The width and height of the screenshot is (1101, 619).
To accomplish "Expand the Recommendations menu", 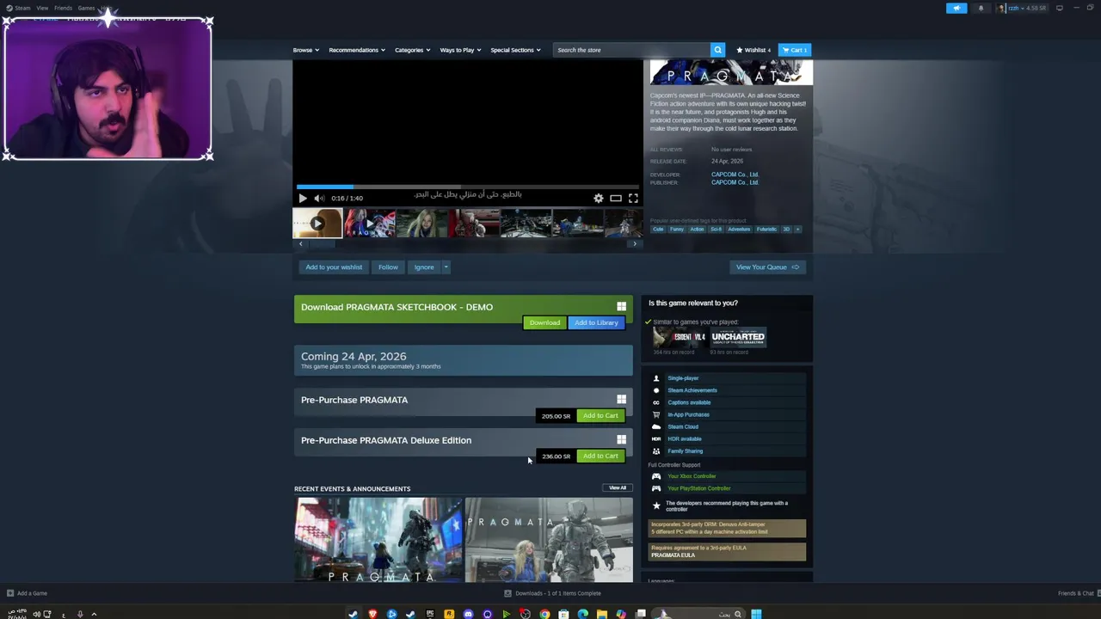I will [x=356, y=50].
